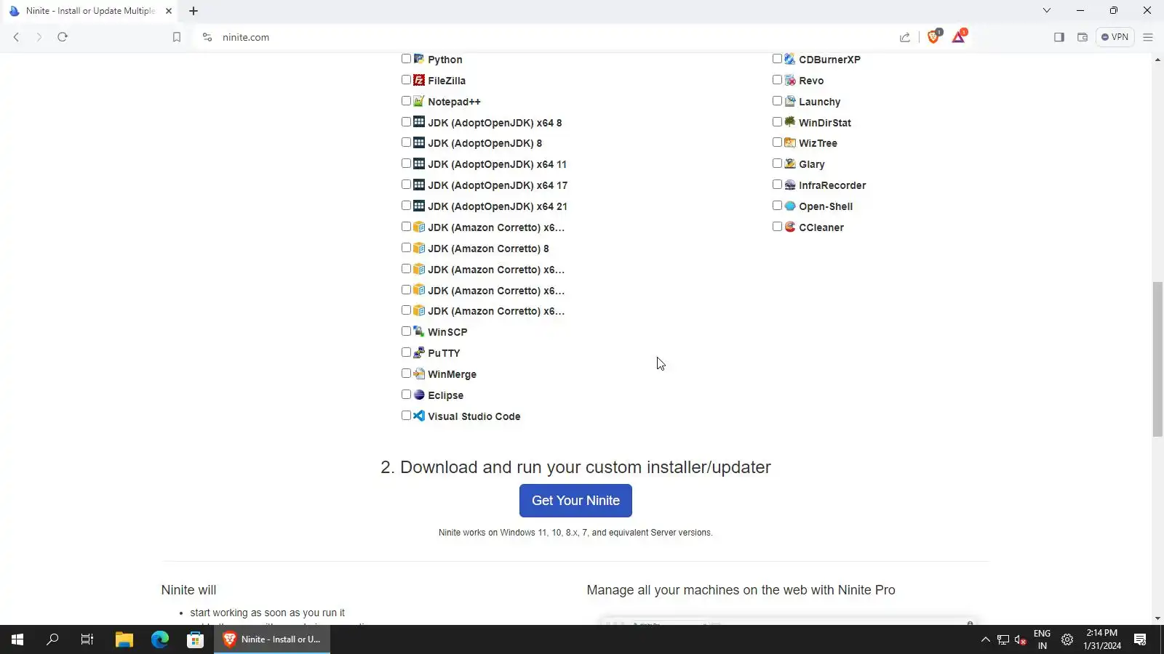Viewport: 1164px width, 654px height.
Task: Click the WinSCP app icon
Action: 419,331
